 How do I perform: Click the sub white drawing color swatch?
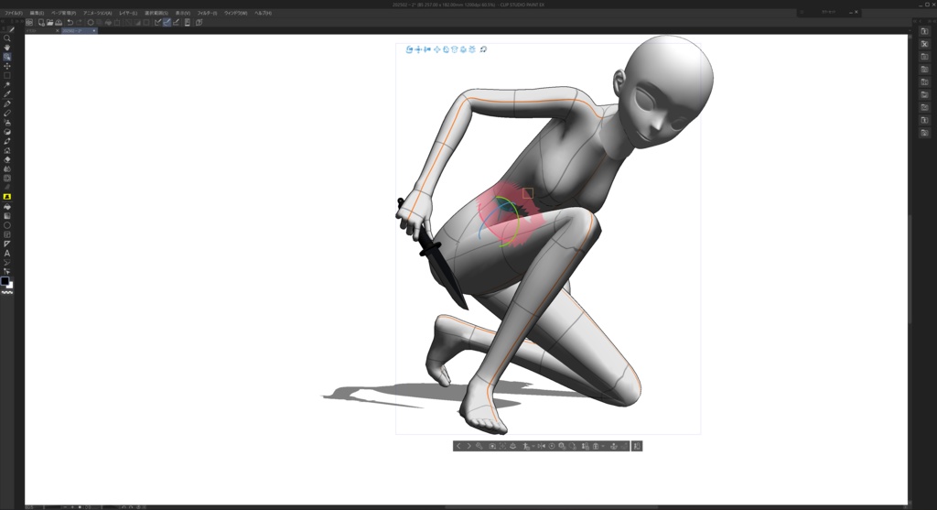coord(10,285)
